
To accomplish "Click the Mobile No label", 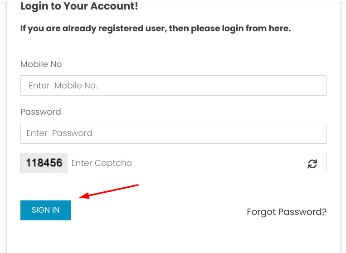I will click(41, 64).
